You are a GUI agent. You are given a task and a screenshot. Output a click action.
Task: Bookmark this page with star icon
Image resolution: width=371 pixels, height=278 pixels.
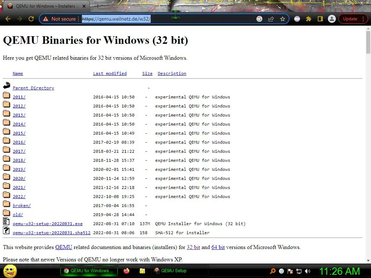click(x=283, y=19)
